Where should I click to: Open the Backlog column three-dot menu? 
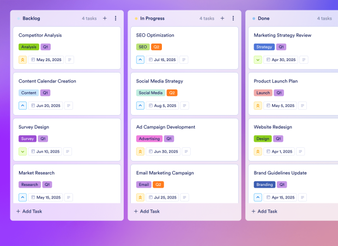(x=116, y=18)
